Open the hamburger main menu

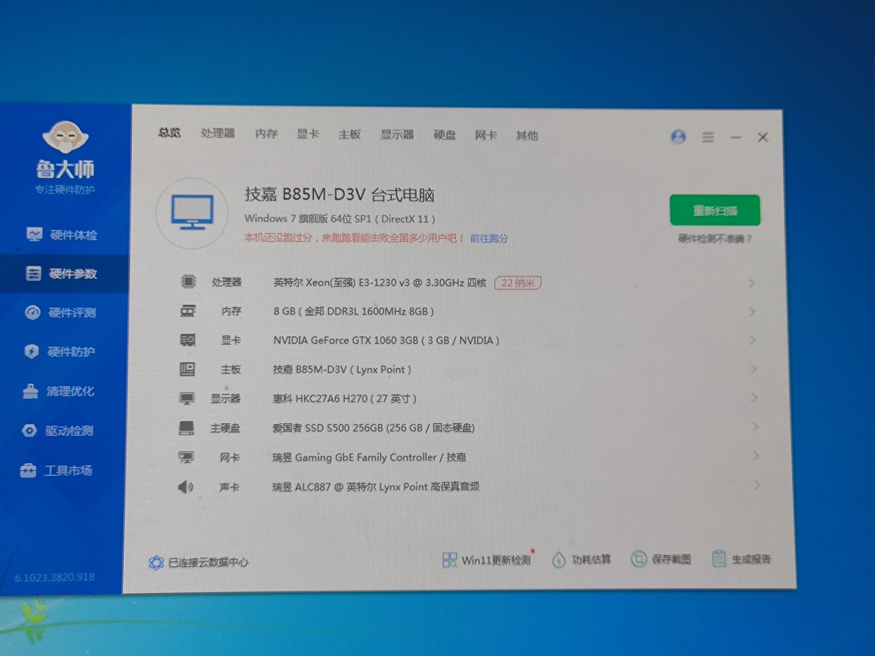click(x=708, y=137)
